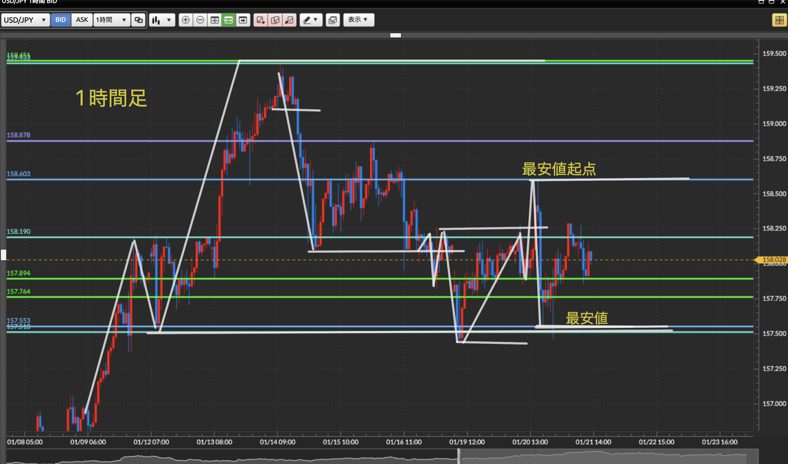Image resolution: width=788 pixels, height=464 pixels.
Task: Click the zoom in (plus) icon
Action: [185, 20]
